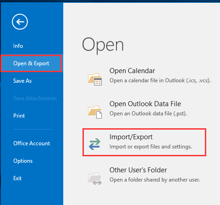Click the Open Outlook Data File icon

95,112
